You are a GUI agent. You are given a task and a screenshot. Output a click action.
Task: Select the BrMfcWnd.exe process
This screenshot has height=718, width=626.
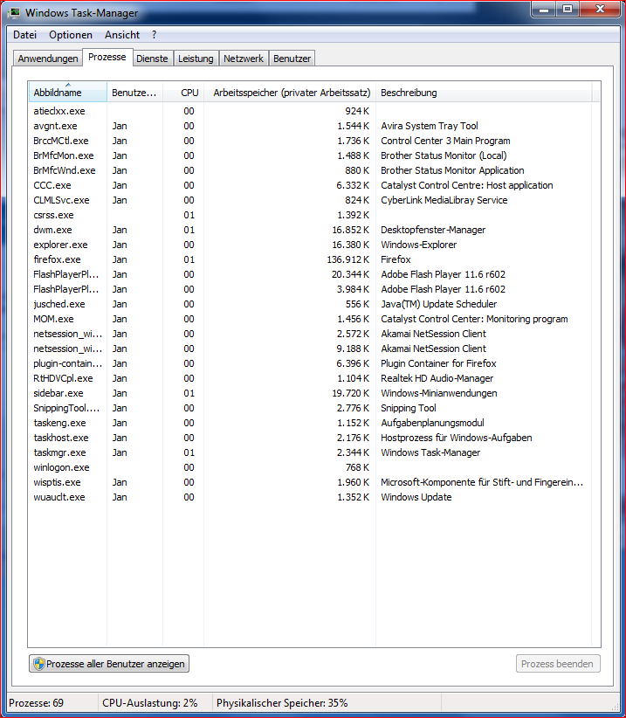coord(309,170)
